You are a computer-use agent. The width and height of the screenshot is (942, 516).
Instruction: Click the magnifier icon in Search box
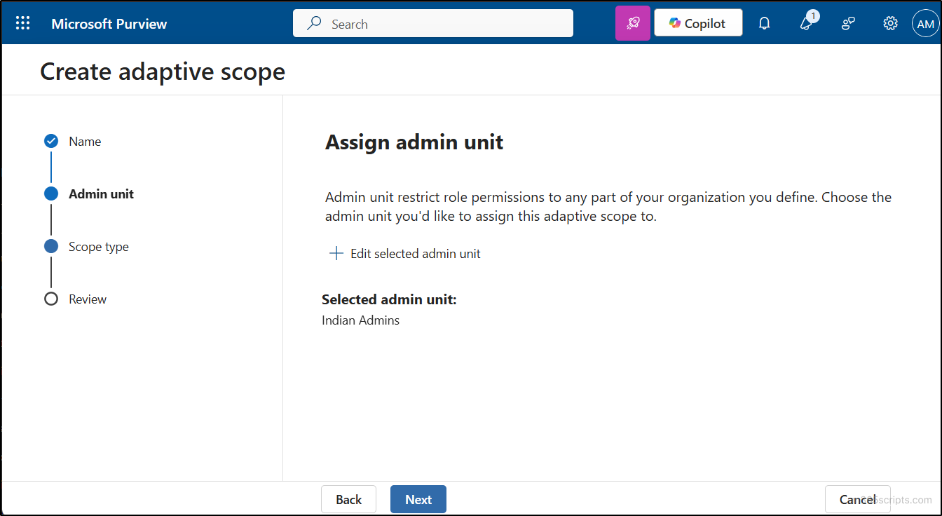[x=315, y=24]
